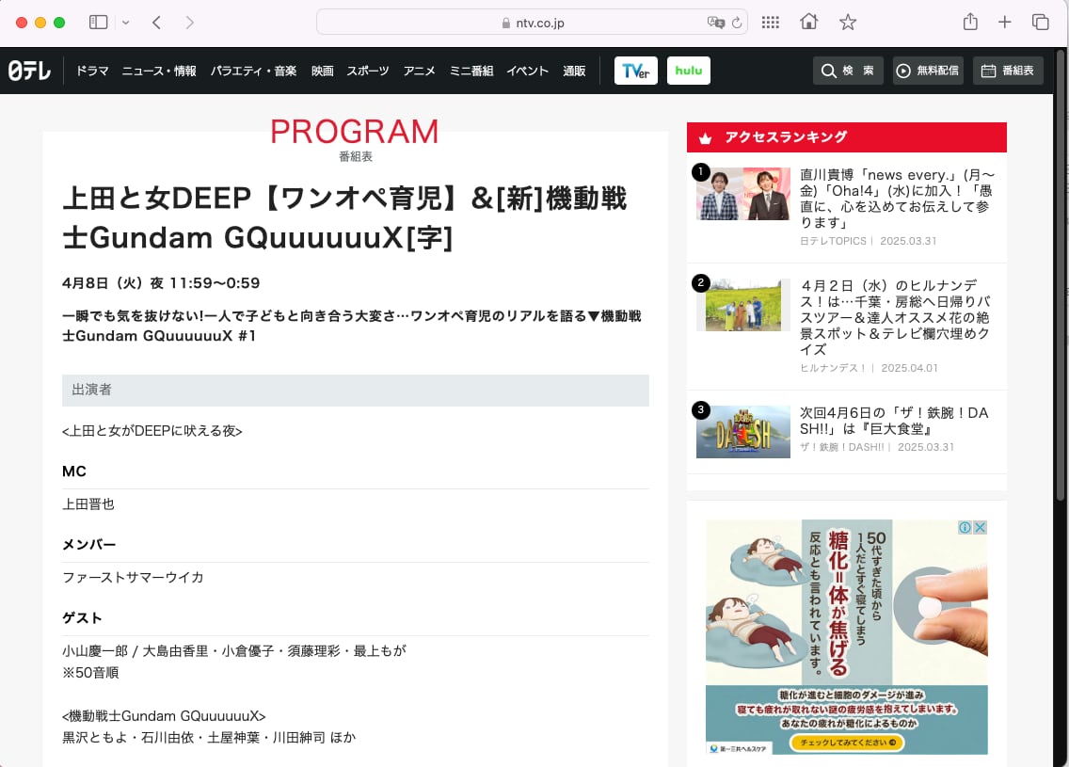1069x767 pixels.
Task: Reload the current page
Action: click(737, 23)
